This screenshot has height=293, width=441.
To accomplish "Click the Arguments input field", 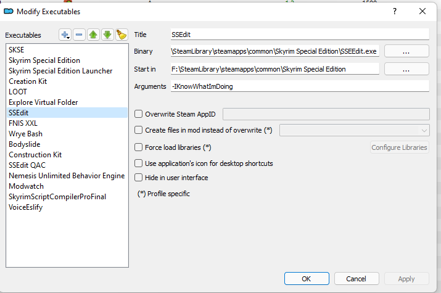I will point(300,86).
